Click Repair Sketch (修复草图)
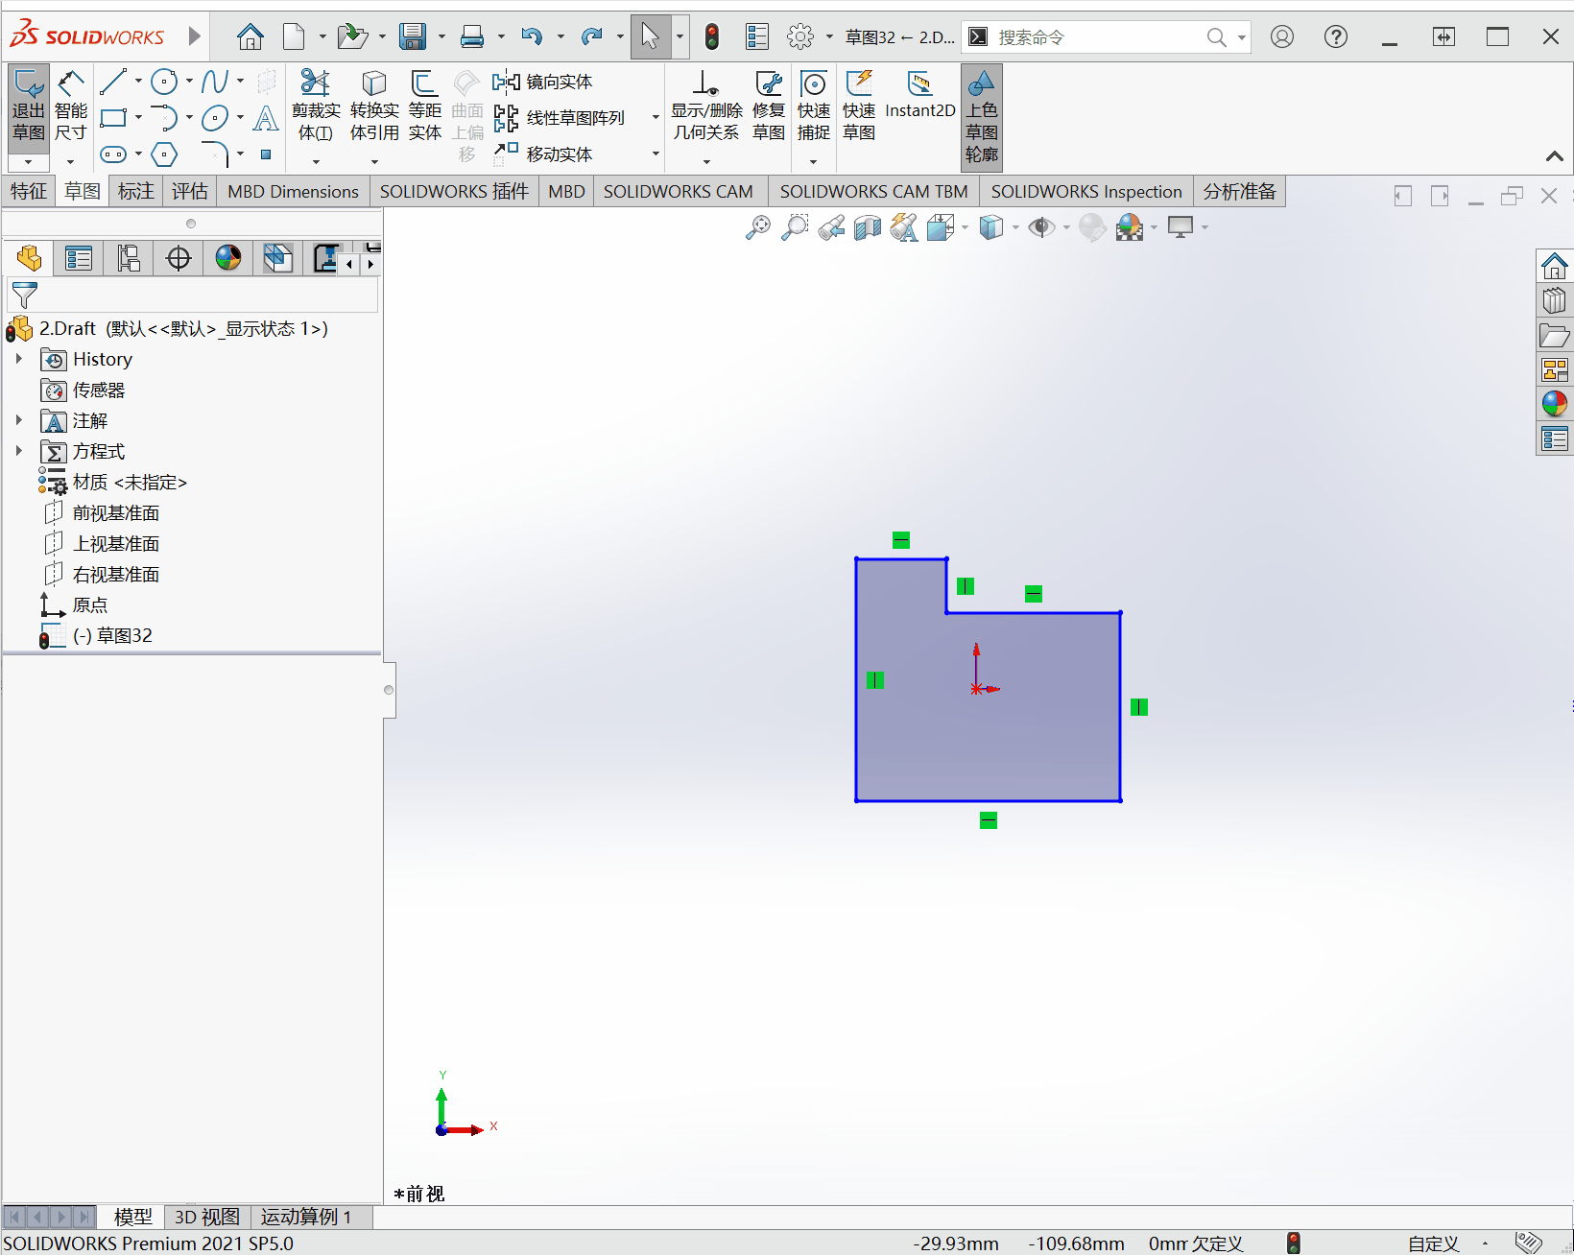Image resolution: width=1574 pixels, height=1255 pixels. pyautogui.click(x=769, y=106)
